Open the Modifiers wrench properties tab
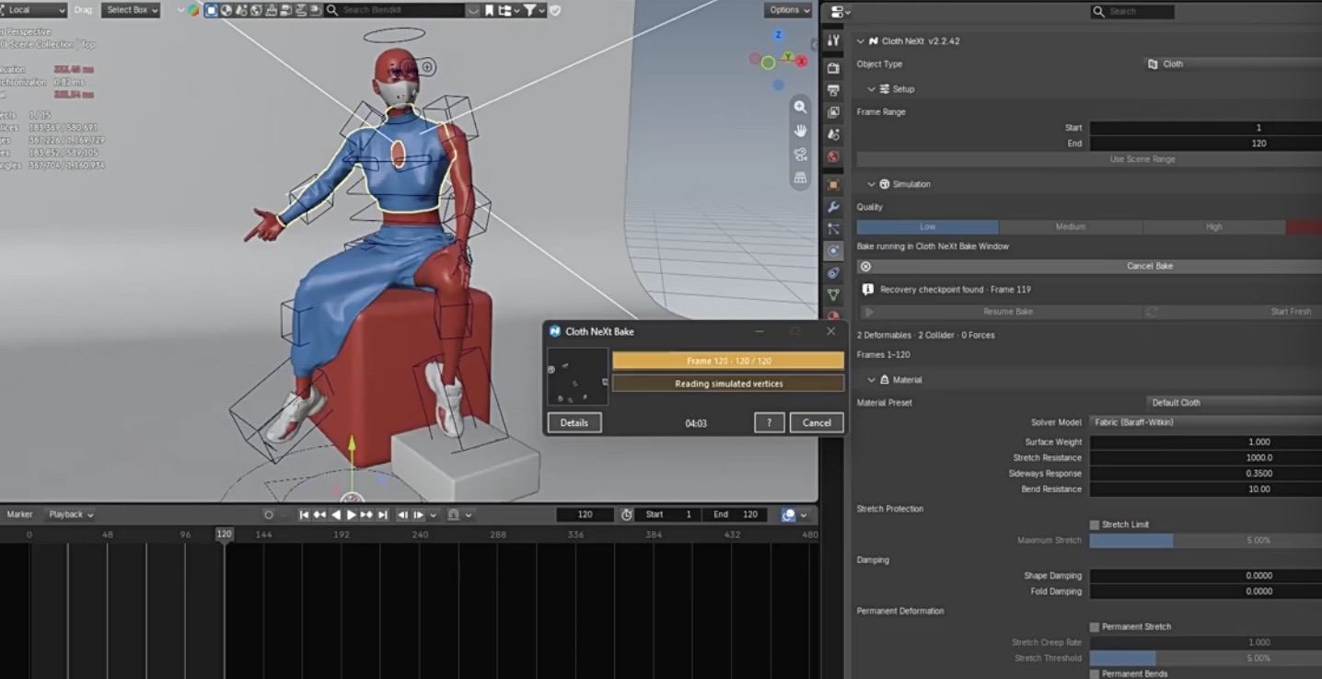This screenshot has height=679, width=1322. point(833,207)
